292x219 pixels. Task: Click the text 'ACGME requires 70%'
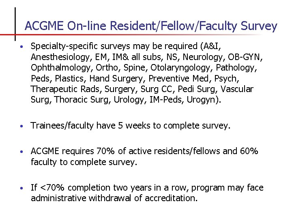(x=73, y=151)
